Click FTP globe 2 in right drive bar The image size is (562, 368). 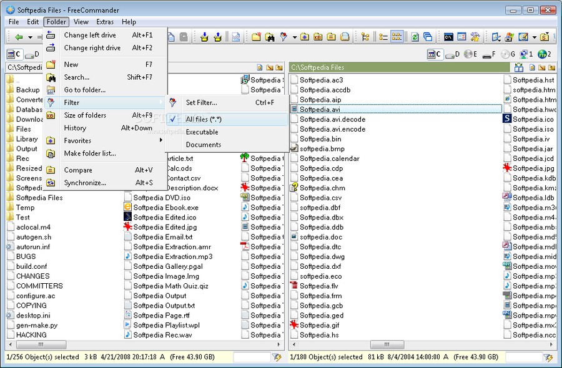click(545, 54)
